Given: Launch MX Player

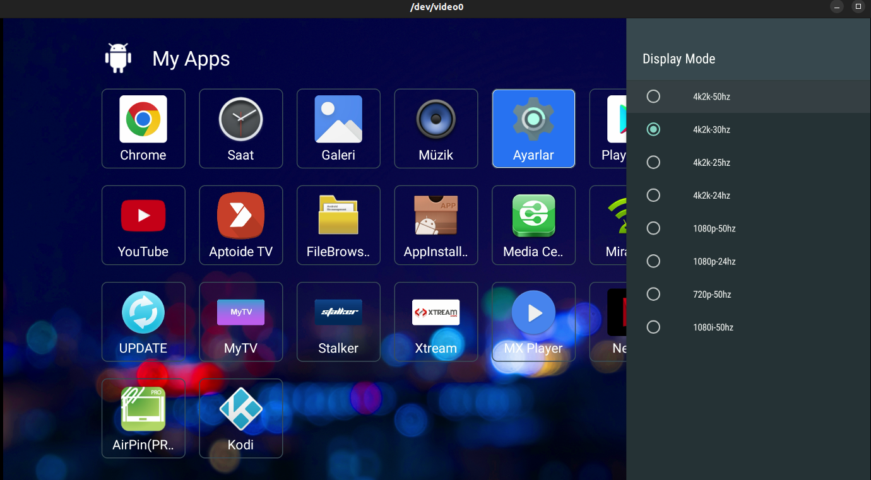Looking at the screenshot, I should click(533, 322).
